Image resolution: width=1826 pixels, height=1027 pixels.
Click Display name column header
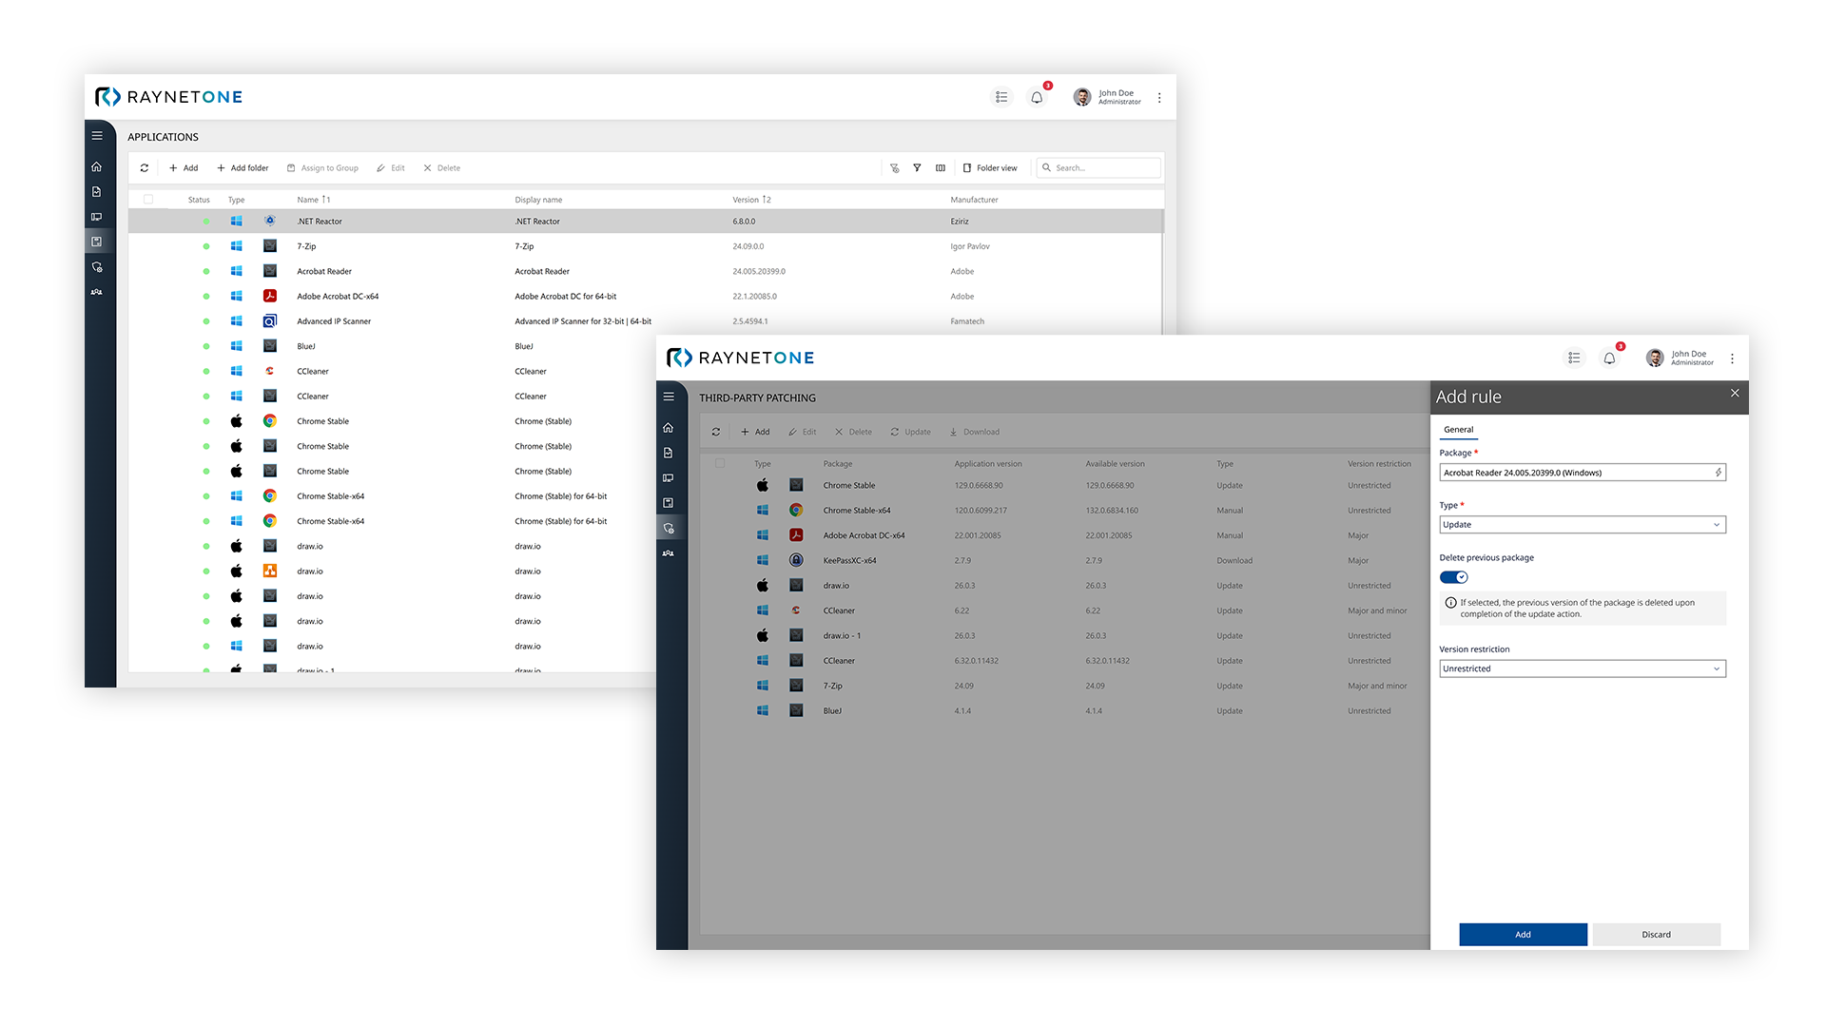coord(538,200)
